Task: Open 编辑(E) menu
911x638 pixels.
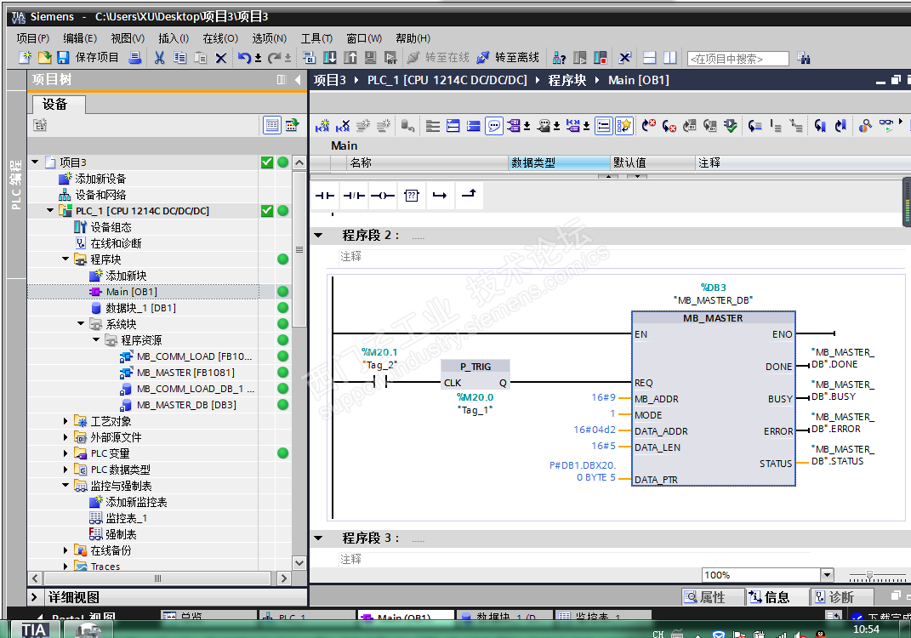Action: 80,38
